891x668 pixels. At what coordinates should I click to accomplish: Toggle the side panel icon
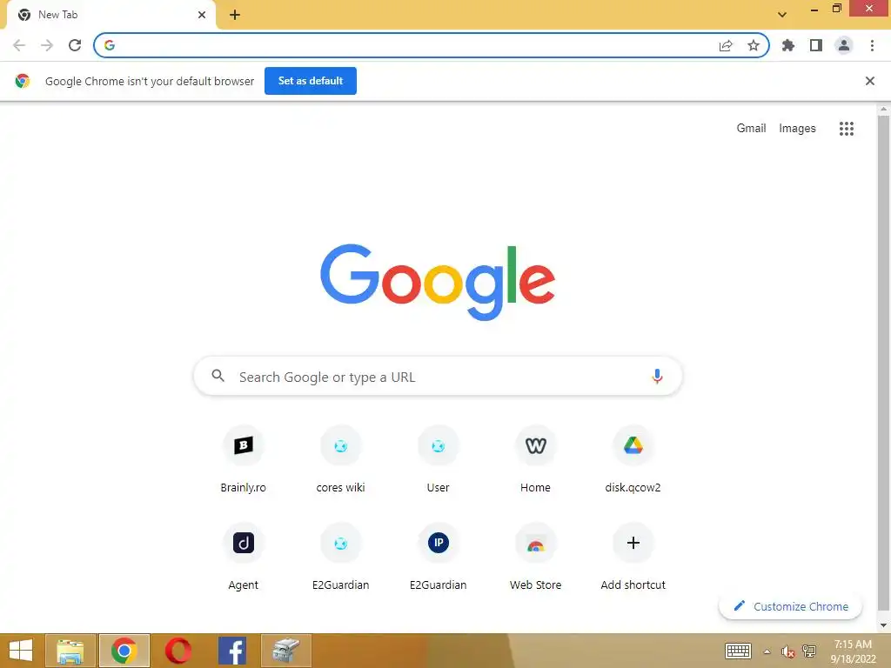(816, 45)
